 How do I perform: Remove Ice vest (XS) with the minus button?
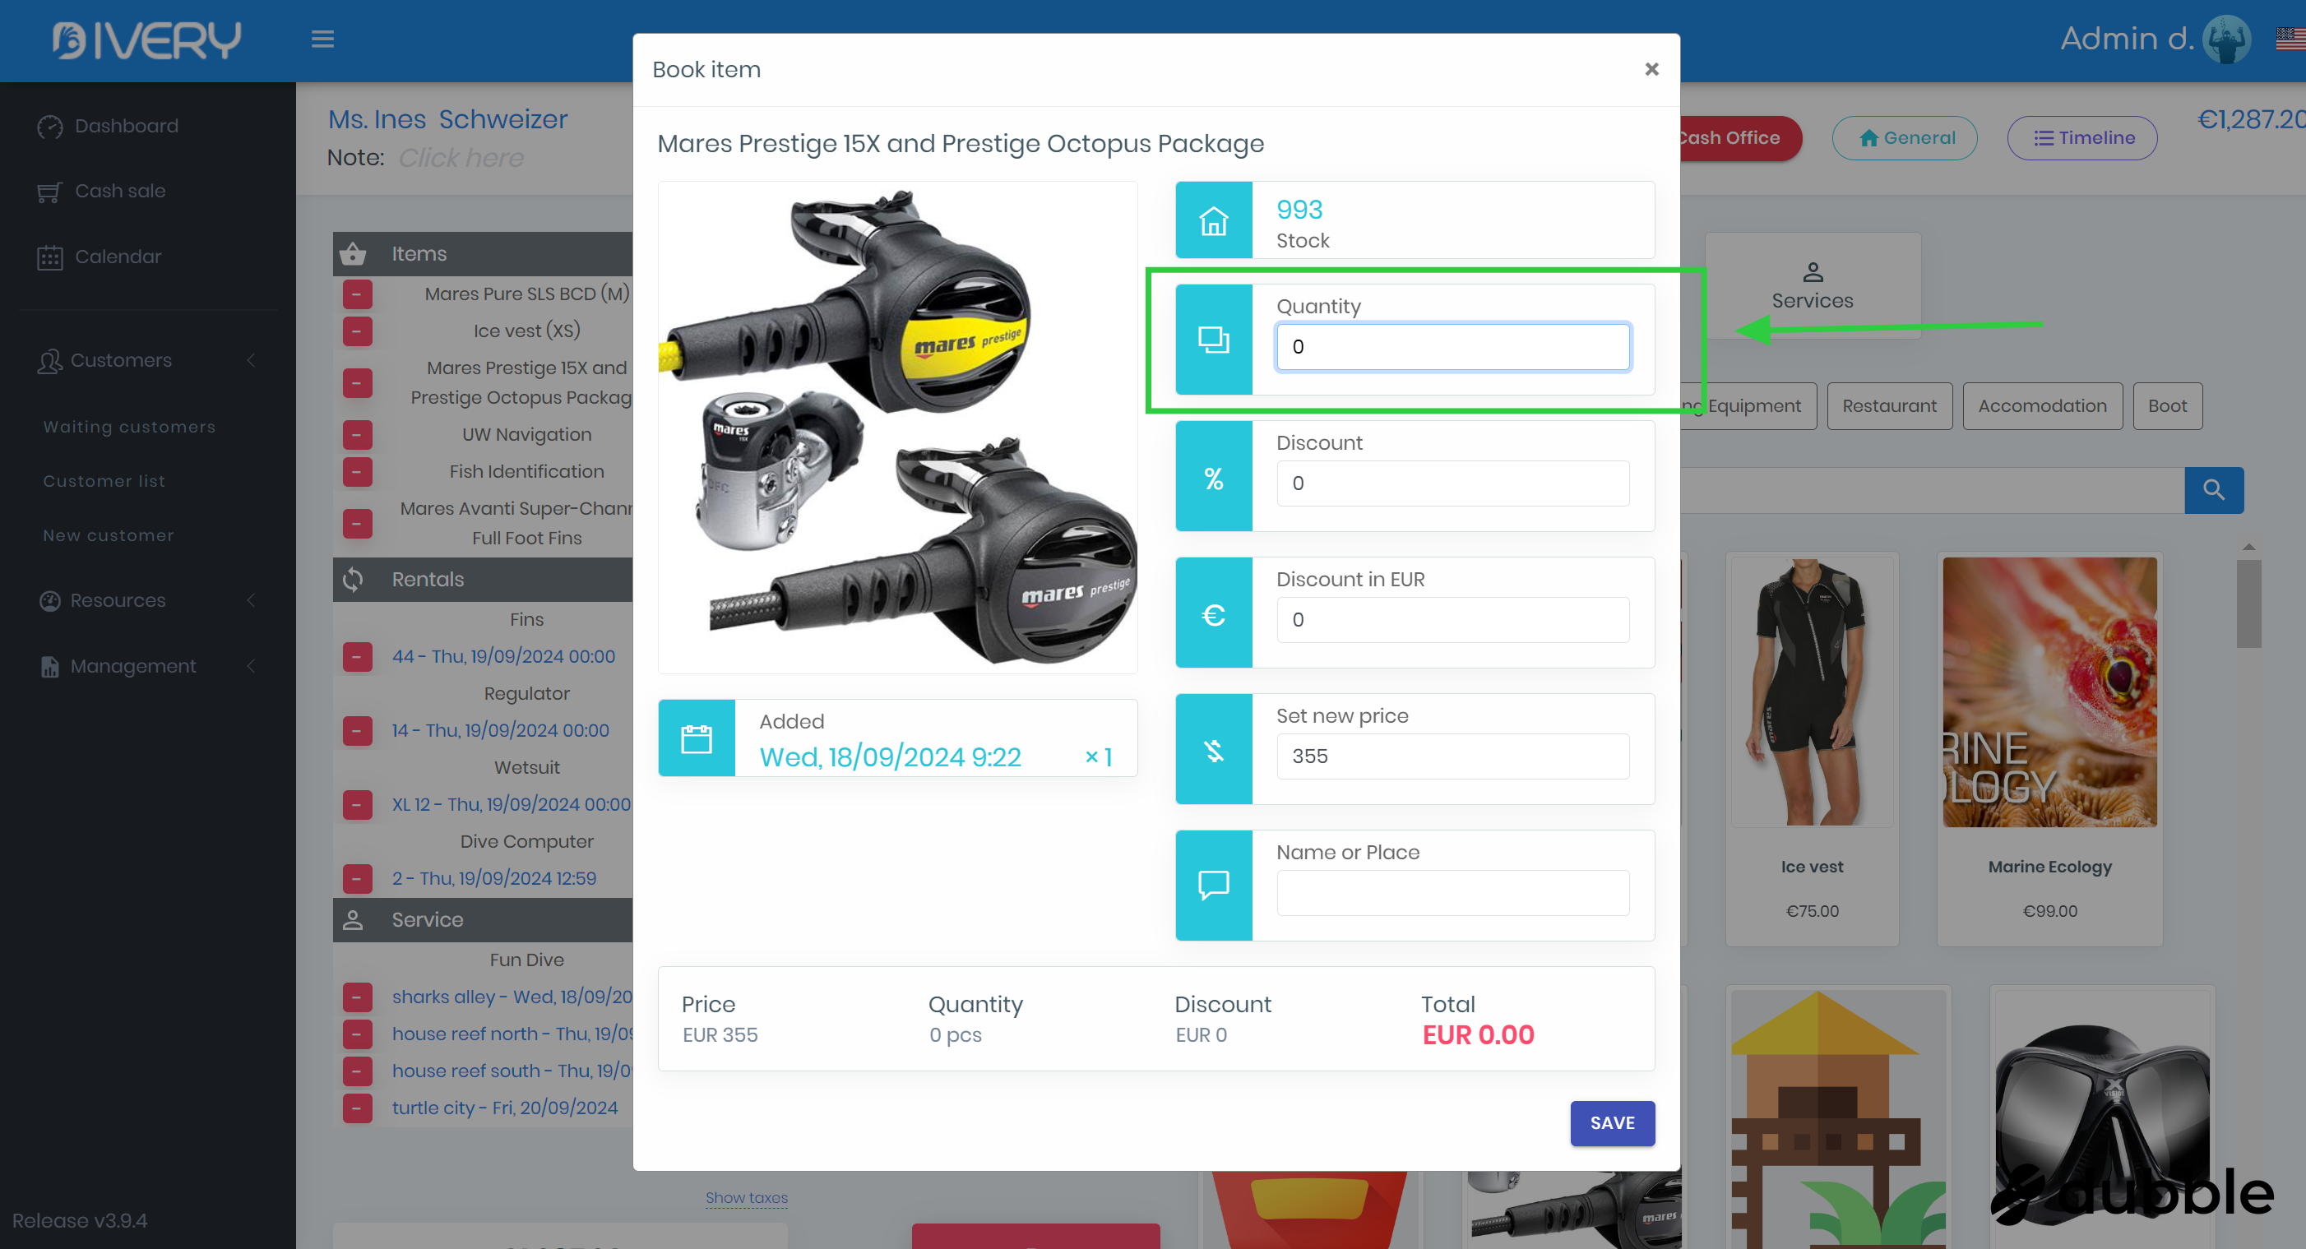357,331
